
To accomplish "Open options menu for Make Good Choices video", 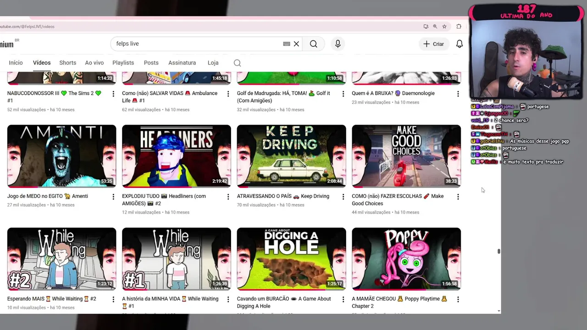I will 458,197.
